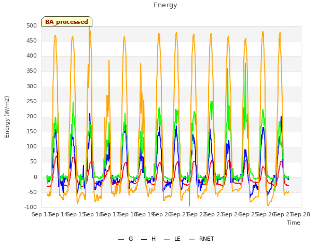
Task: Click the red G legend color marker
Action: 121,240
